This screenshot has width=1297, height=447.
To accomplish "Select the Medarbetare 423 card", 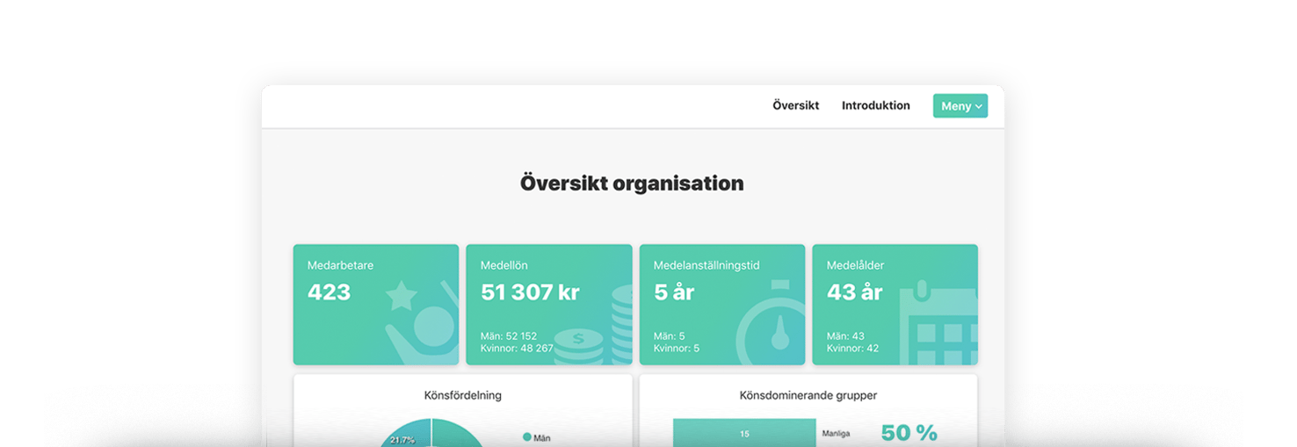I will coord(376,305).
